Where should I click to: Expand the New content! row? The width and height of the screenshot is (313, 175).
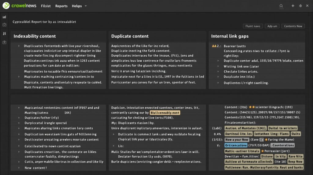click(x=19, y=168)
